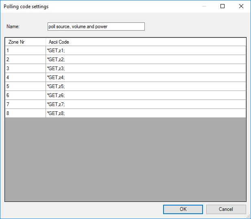The width and height of the screenshot is (251, 219).
Task: Click the empty grey grid area
Action: [125, 159]
